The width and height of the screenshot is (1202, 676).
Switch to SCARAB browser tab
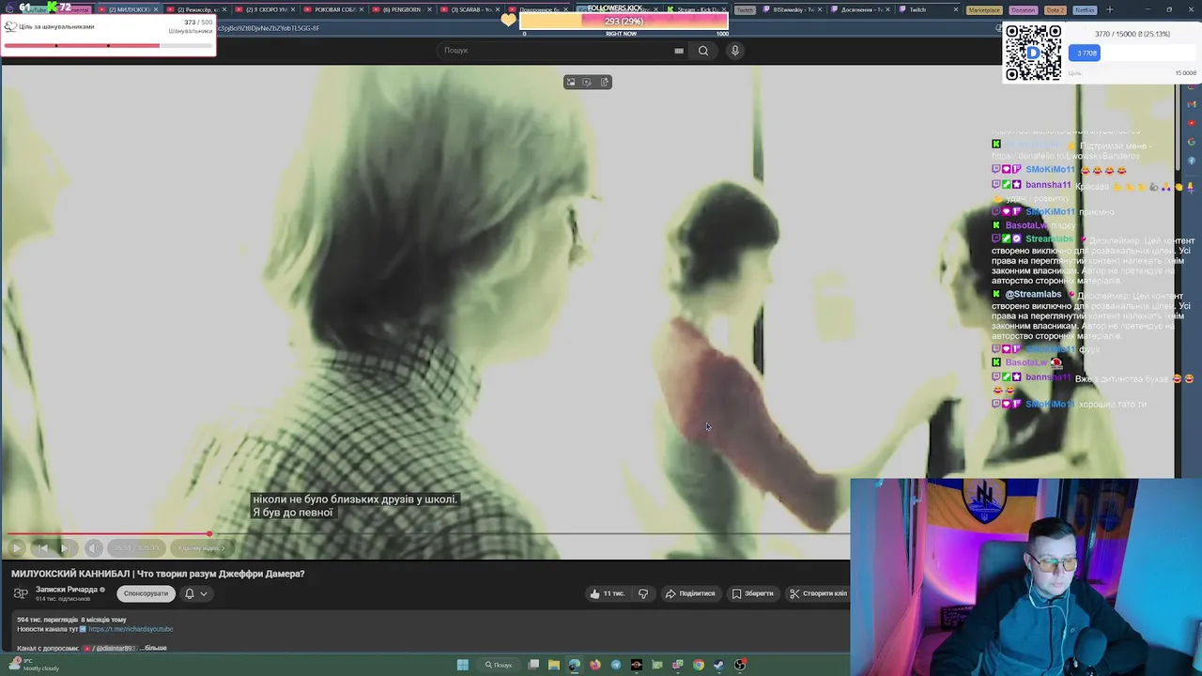(470, 9)
